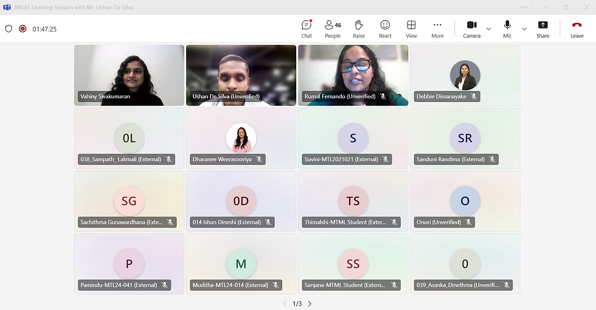596x310 pixels.
Task: Click the O avatar of Onori
Action: click(x=465, y=201)
